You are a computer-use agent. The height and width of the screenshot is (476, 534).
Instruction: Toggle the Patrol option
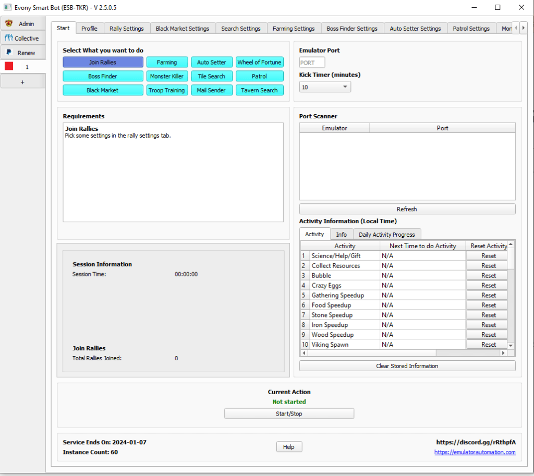coord(260,76)
